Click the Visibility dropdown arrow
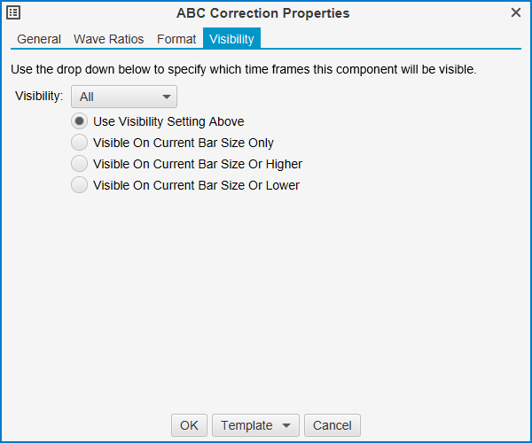The image size is (532, 443). tap(166, 97)
